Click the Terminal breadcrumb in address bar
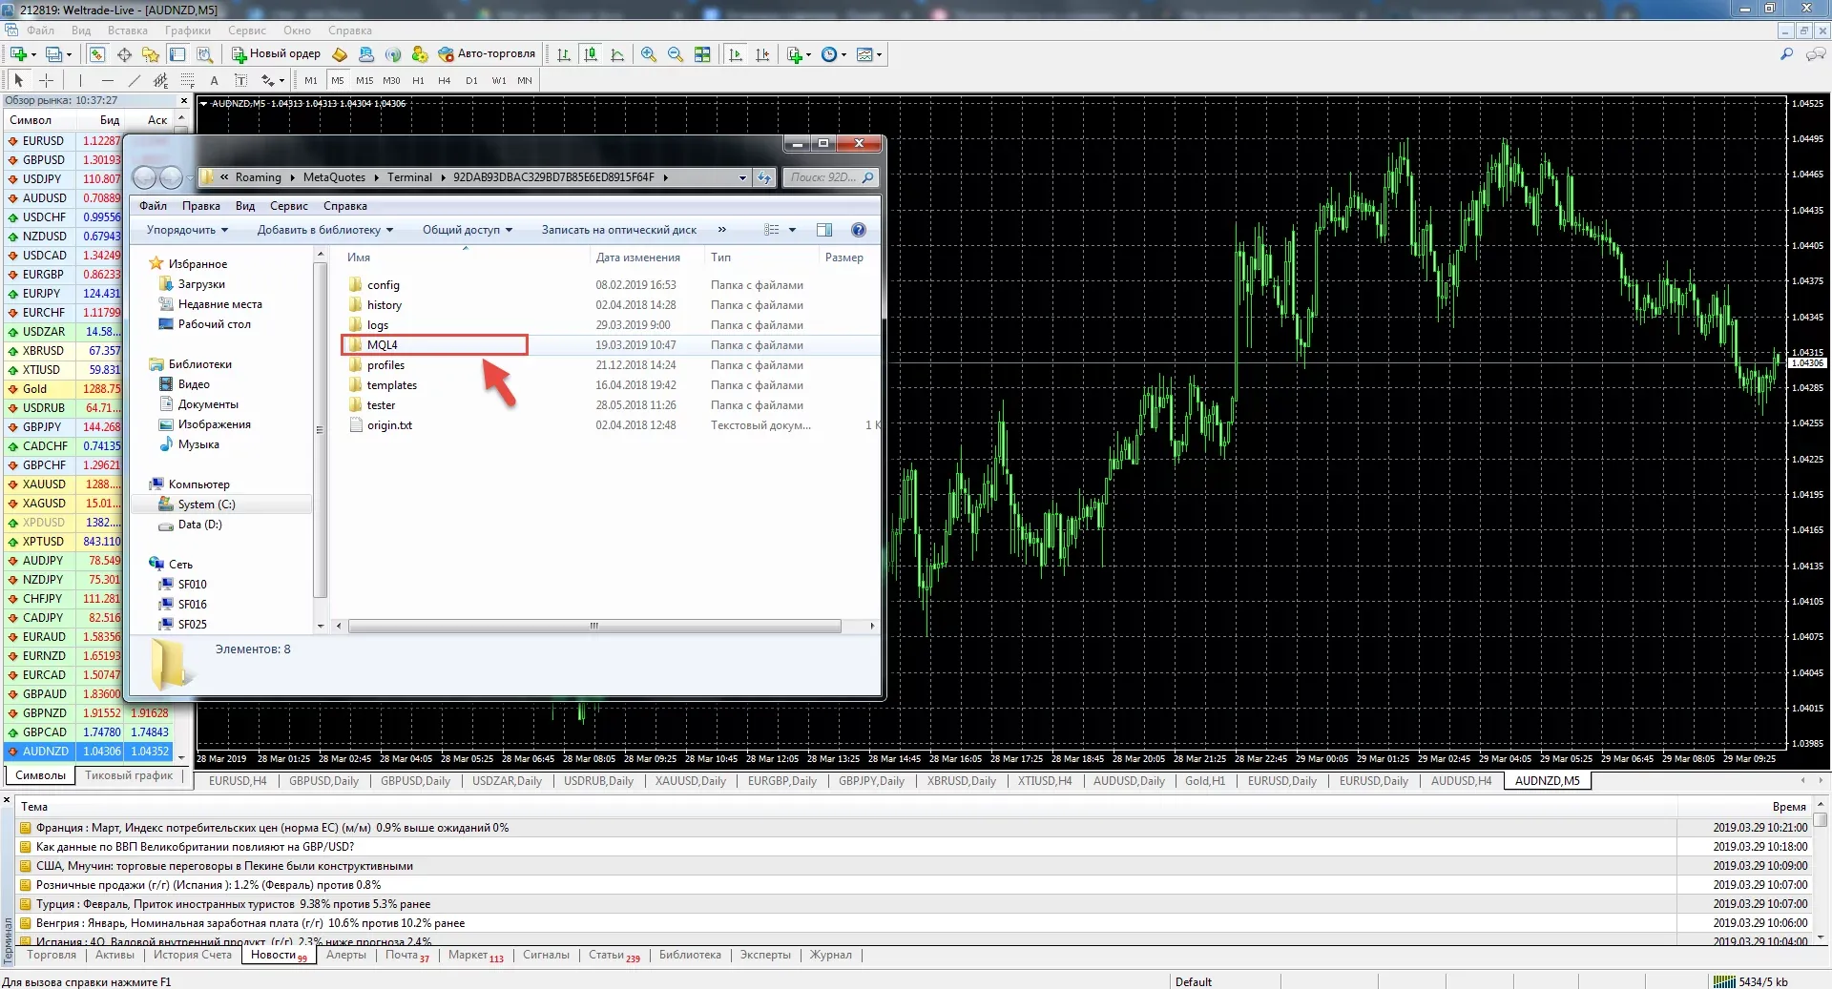The height and width of the screenshot is (989, 1832). pos(409,177)
